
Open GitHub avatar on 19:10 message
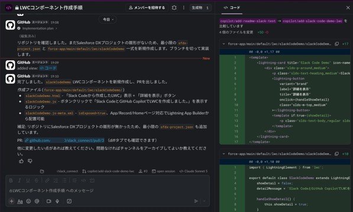(x=10, y=79)
